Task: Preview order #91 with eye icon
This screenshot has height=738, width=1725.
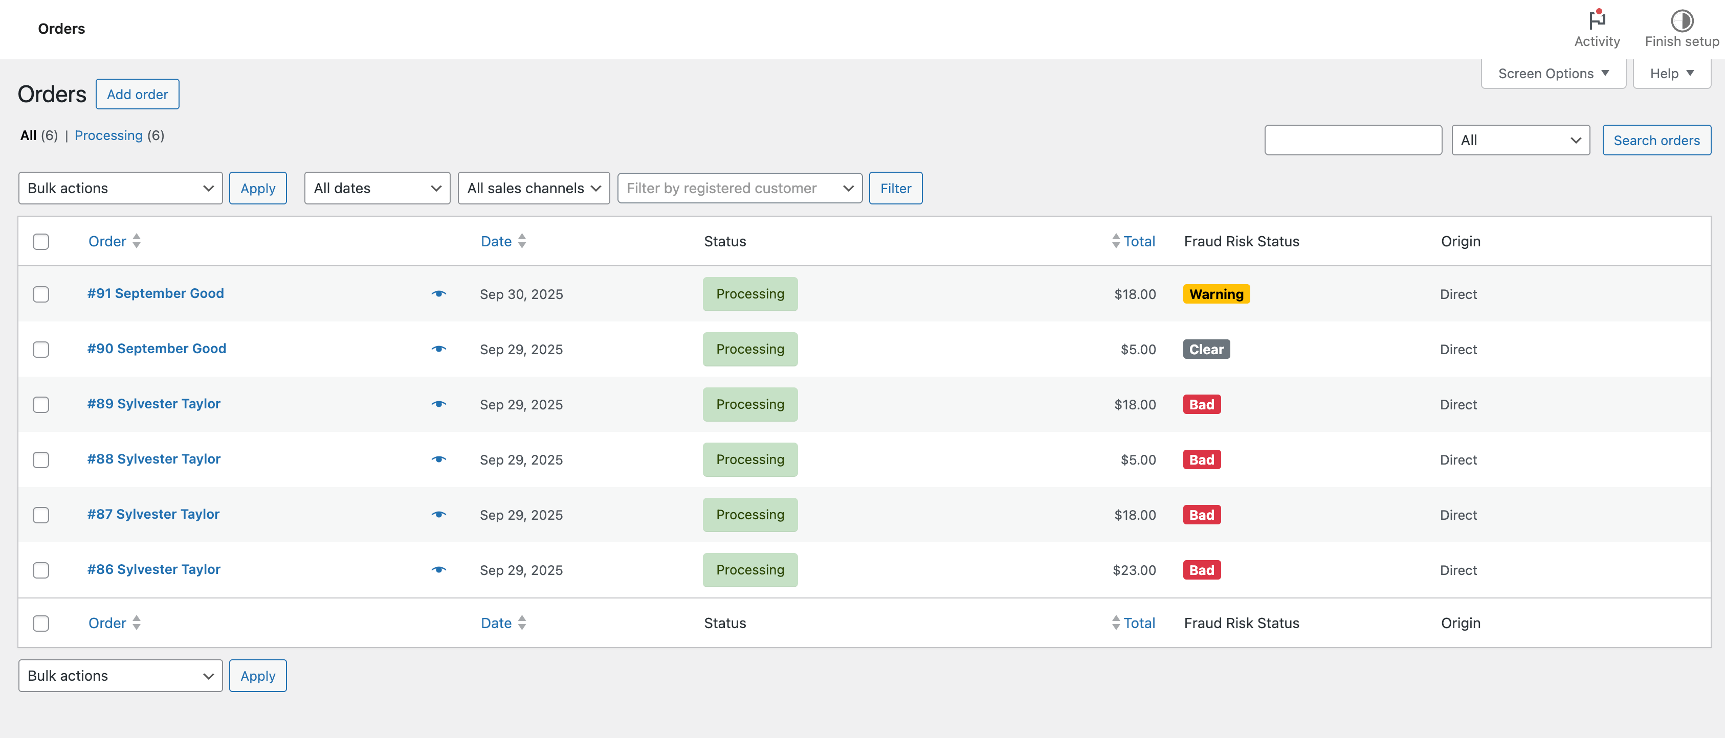Action: (x=438, y=294)
